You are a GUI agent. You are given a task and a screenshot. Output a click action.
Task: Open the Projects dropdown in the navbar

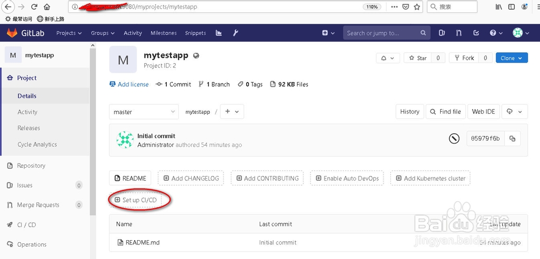[69, 33]
